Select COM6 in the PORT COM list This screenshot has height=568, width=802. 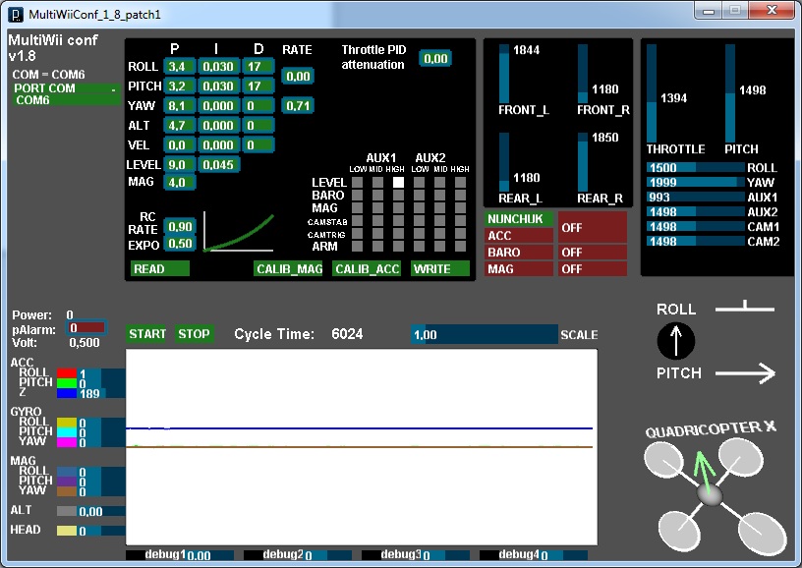coord(32,100)
